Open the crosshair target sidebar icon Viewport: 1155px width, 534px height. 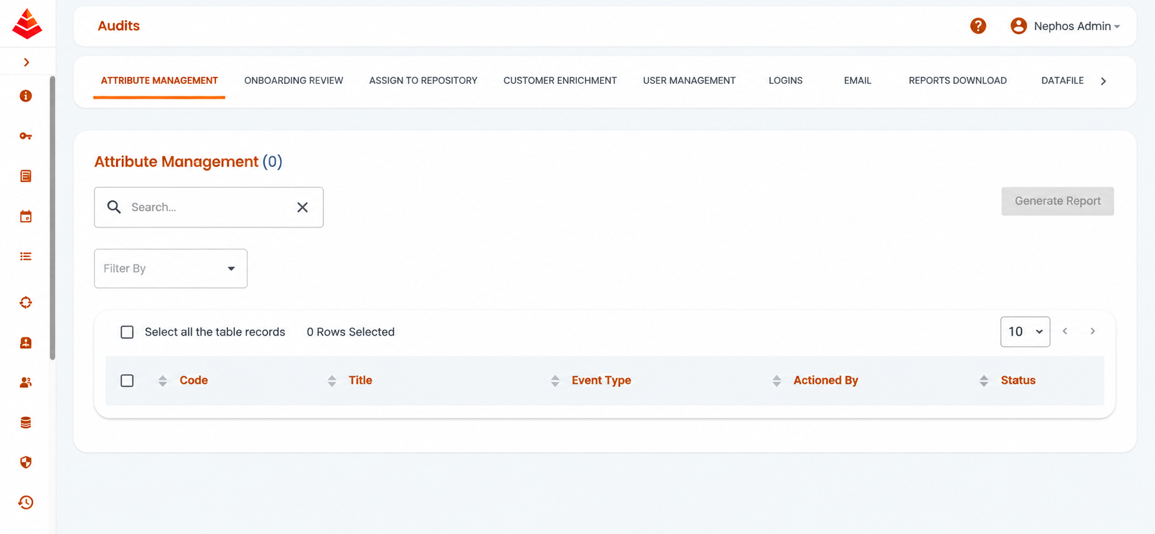point(26,302)
